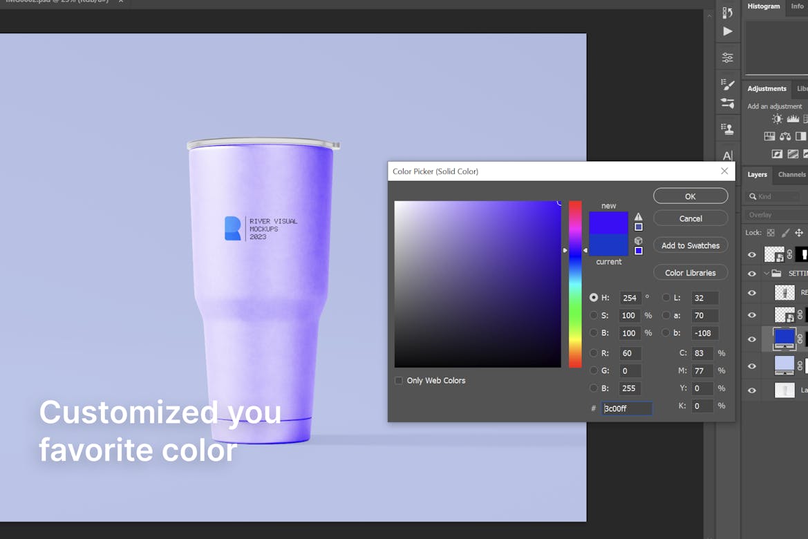Viewport: 808px width, 539px height.
Task: Open the Curves adjustment
Action: pos(805,118)
